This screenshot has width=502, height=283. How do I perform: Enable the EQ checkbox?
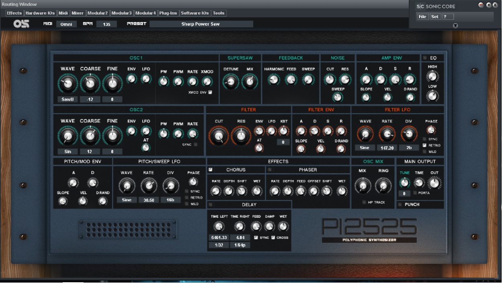tap(425, 58)
